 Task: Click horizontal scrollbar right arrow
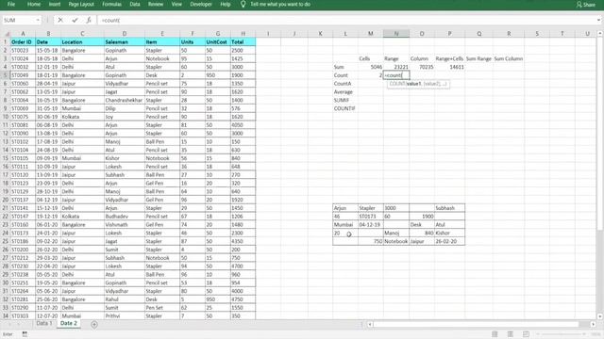594,324
